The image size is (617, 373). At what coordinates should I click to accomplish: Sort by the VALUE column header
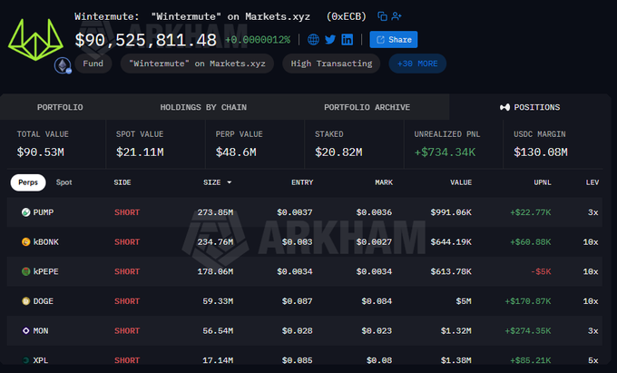tap(461, 182)
